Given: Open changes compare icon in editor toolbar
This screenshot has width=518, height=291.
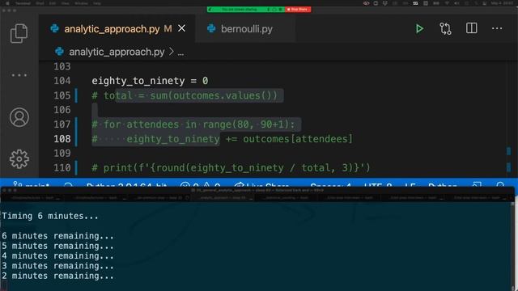Looking at the screenshot, I should 445,29.
